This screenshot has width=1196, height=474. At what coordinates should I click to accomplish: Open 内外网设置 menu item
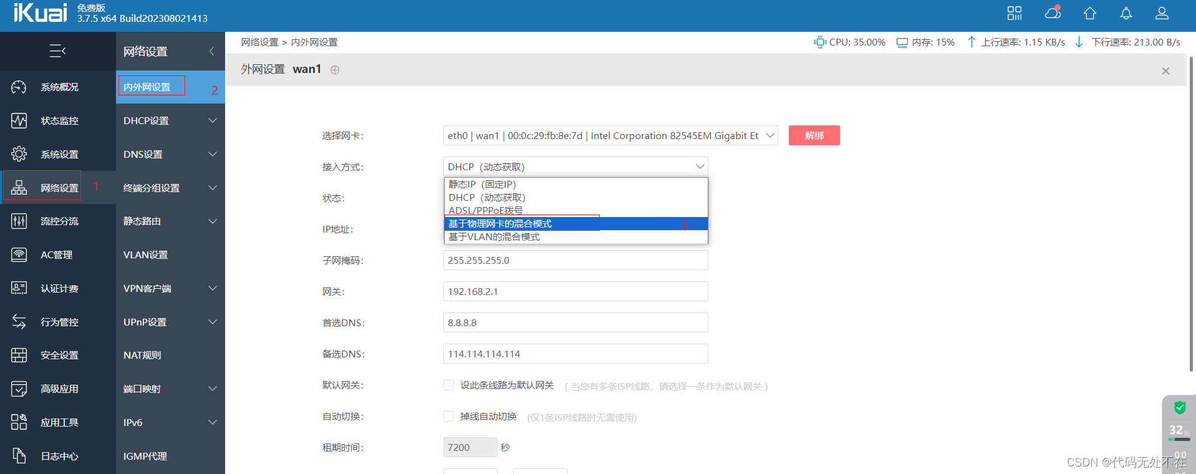[x=170, y=87]
